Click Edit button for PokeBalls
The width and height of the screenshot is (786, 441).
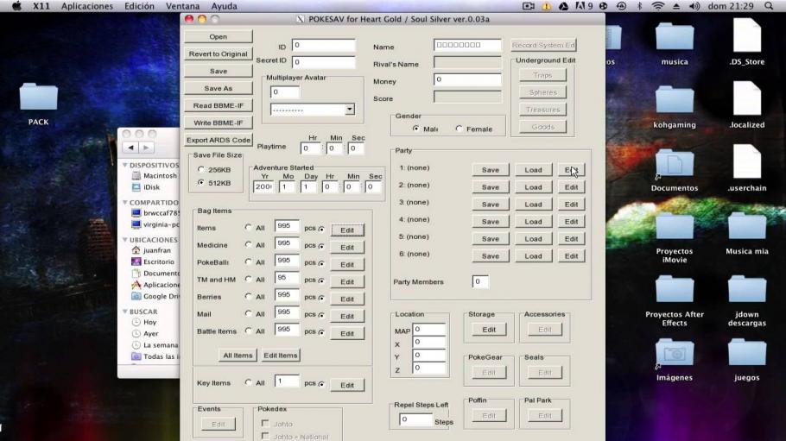point(347,265)
